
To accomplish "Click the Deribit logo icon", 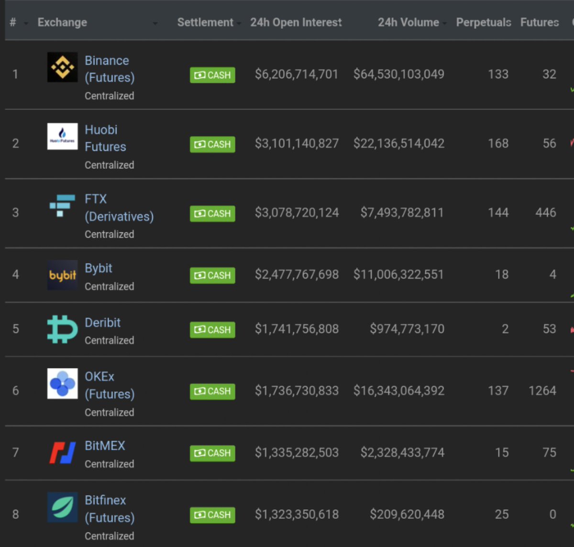I will [x=62, y=329].
